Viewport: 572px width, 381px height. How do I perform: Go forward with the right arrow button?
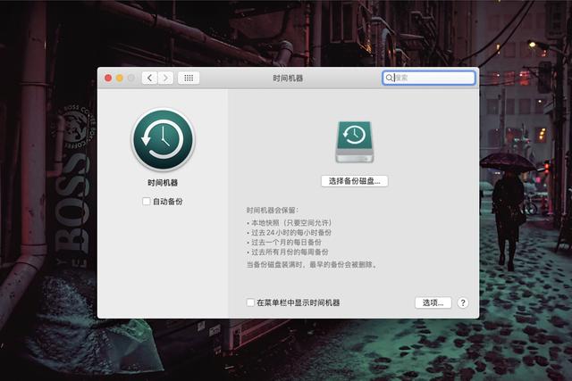[x=165, y=78]
